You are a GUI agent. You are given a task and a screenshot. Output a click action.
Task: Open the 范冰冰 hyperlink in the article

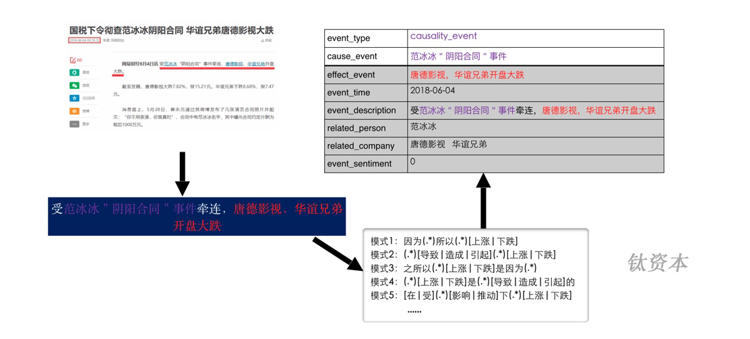tap(170, 63)
